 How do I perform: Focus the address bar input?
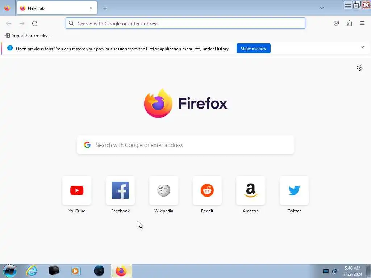click(x=185, y=24)
